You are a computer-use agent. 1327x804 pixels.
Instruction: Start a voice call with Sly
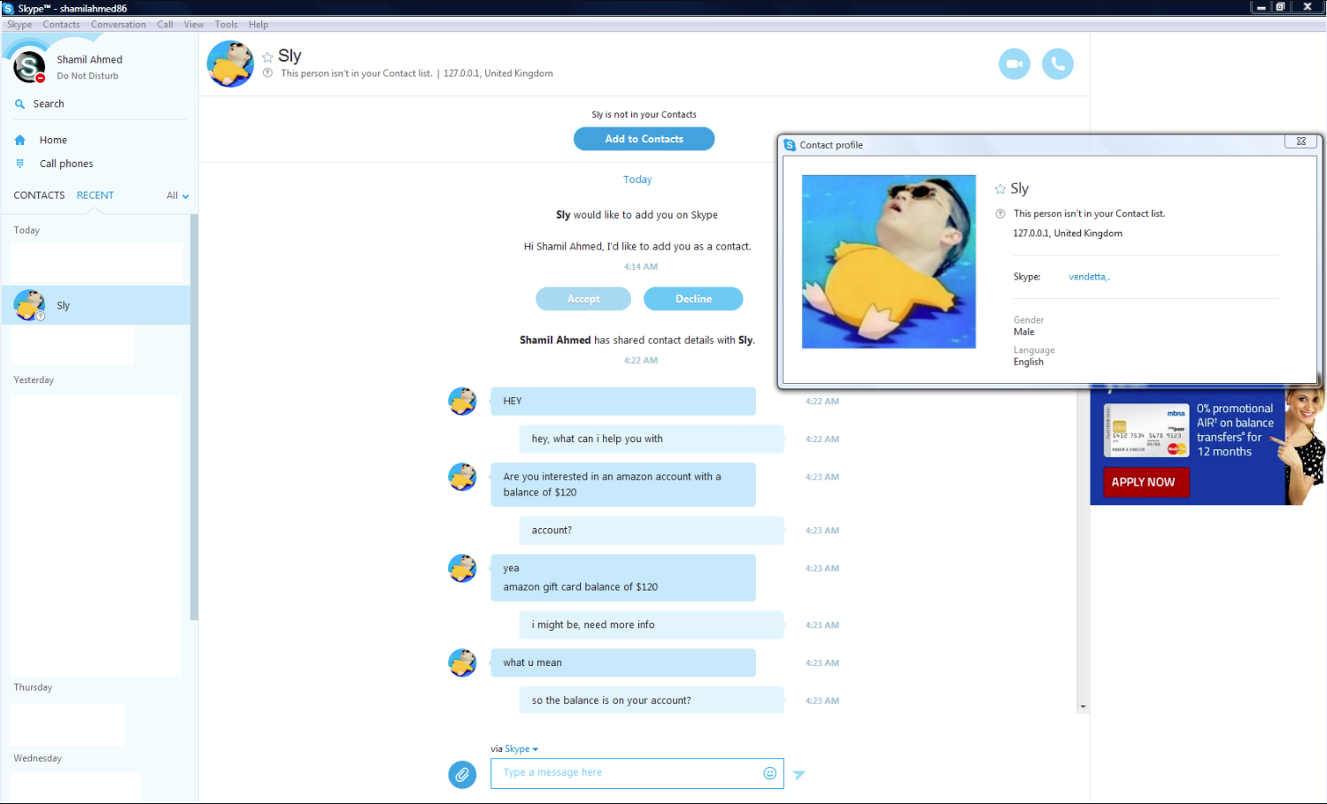1058,64
